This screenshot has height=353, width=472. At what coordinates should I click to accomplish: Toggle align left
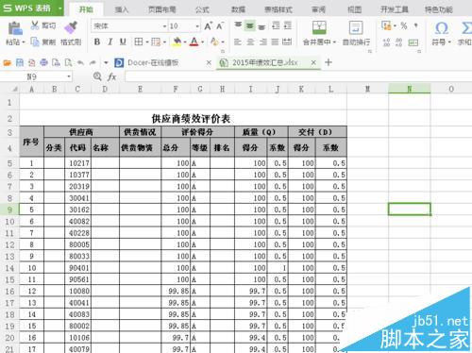pos(238,42)
